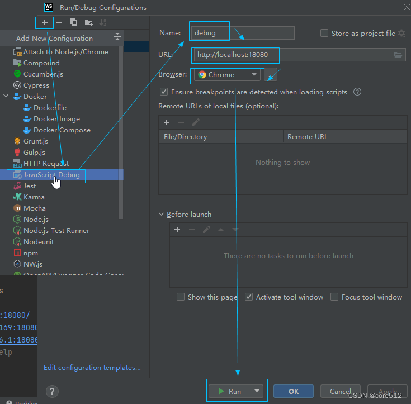Open the :18080/ link in terminal
This screenshot has width=411, height=404.
click(x=15, y=316)
